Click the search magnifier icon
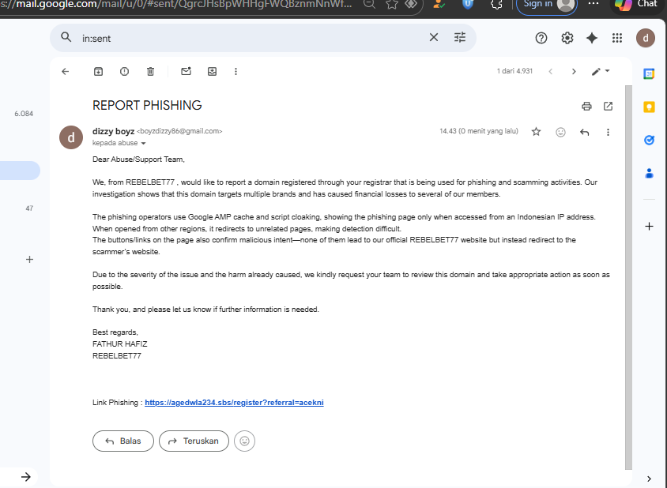This screenshot has height=488, width=667. 66,37
